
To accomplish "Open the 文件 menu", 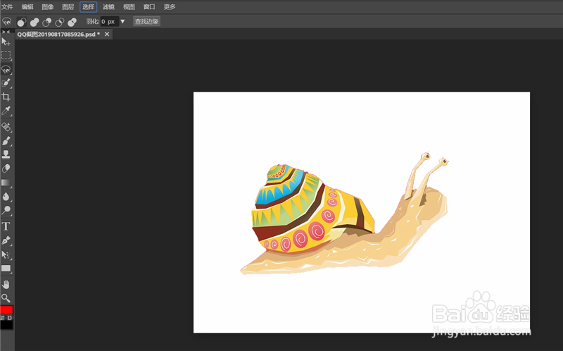I will 7,7.
